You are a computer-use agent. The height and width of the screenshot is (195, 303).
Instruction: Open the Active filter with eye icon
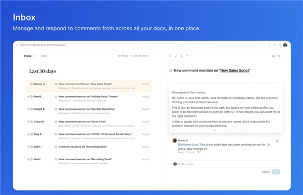pos(123,56)
